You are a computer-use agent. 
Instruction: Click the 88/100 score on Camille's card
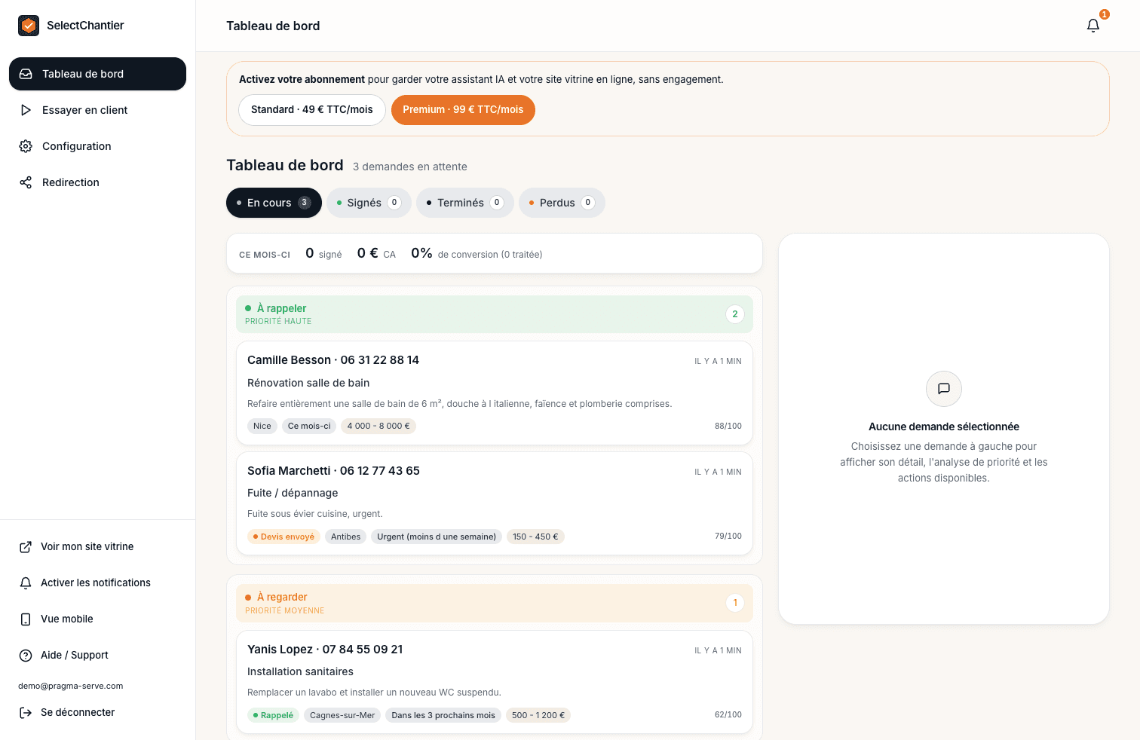pyautogui.click(x=728, y=426)
